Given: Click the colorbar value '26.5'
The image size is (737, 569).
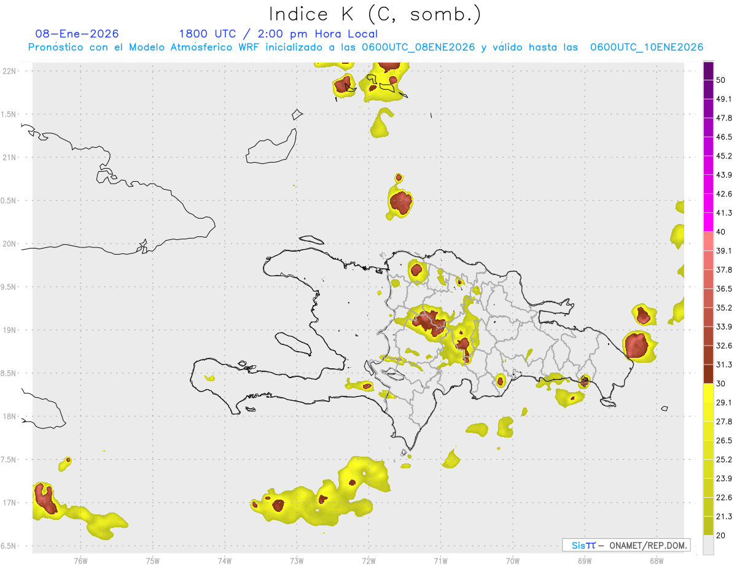Looking at the screenshot, I should 724,441.
